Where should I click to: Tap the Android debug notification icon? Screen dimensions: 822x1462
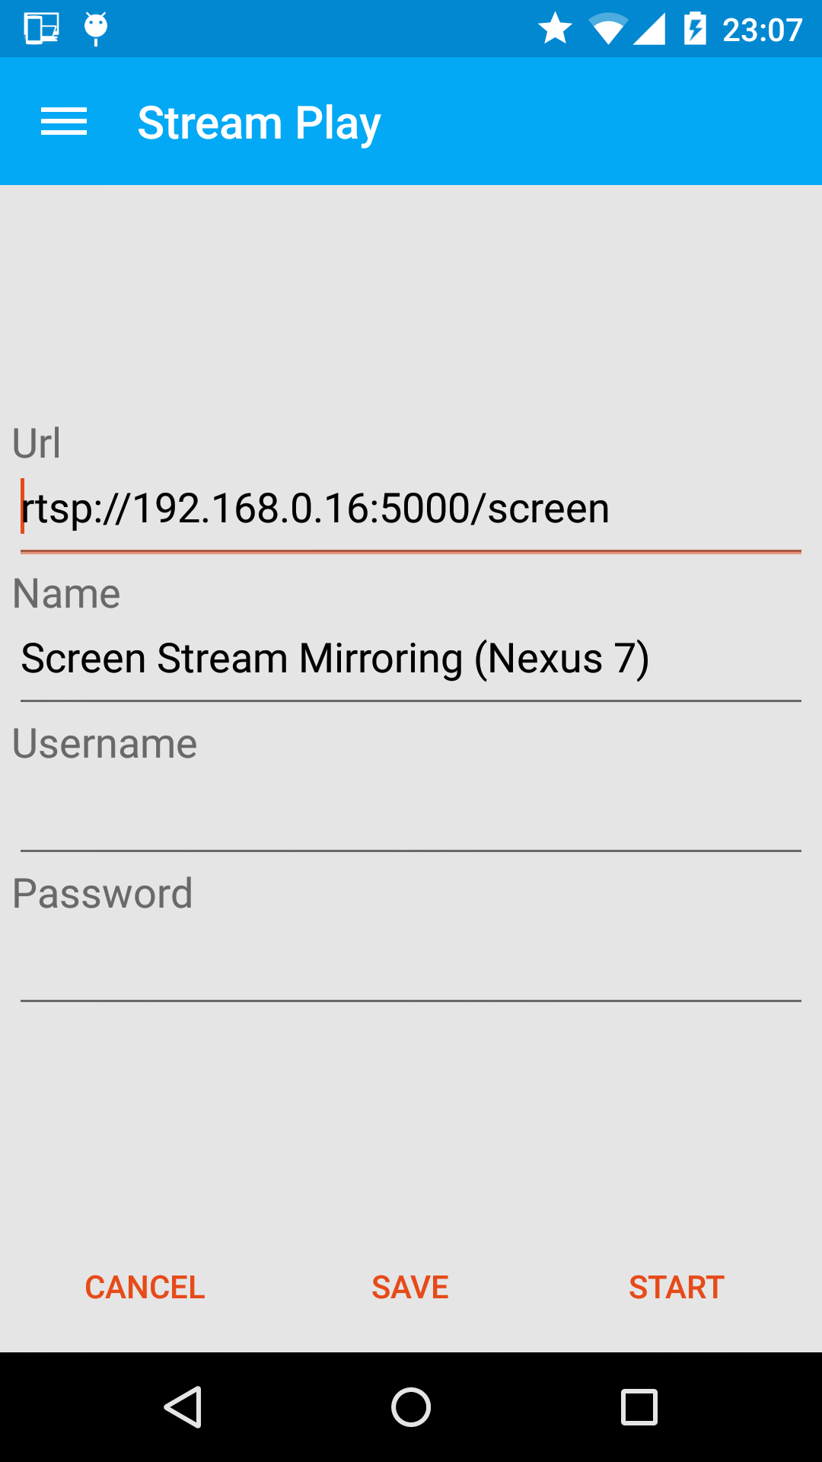[x=95, y=29]
